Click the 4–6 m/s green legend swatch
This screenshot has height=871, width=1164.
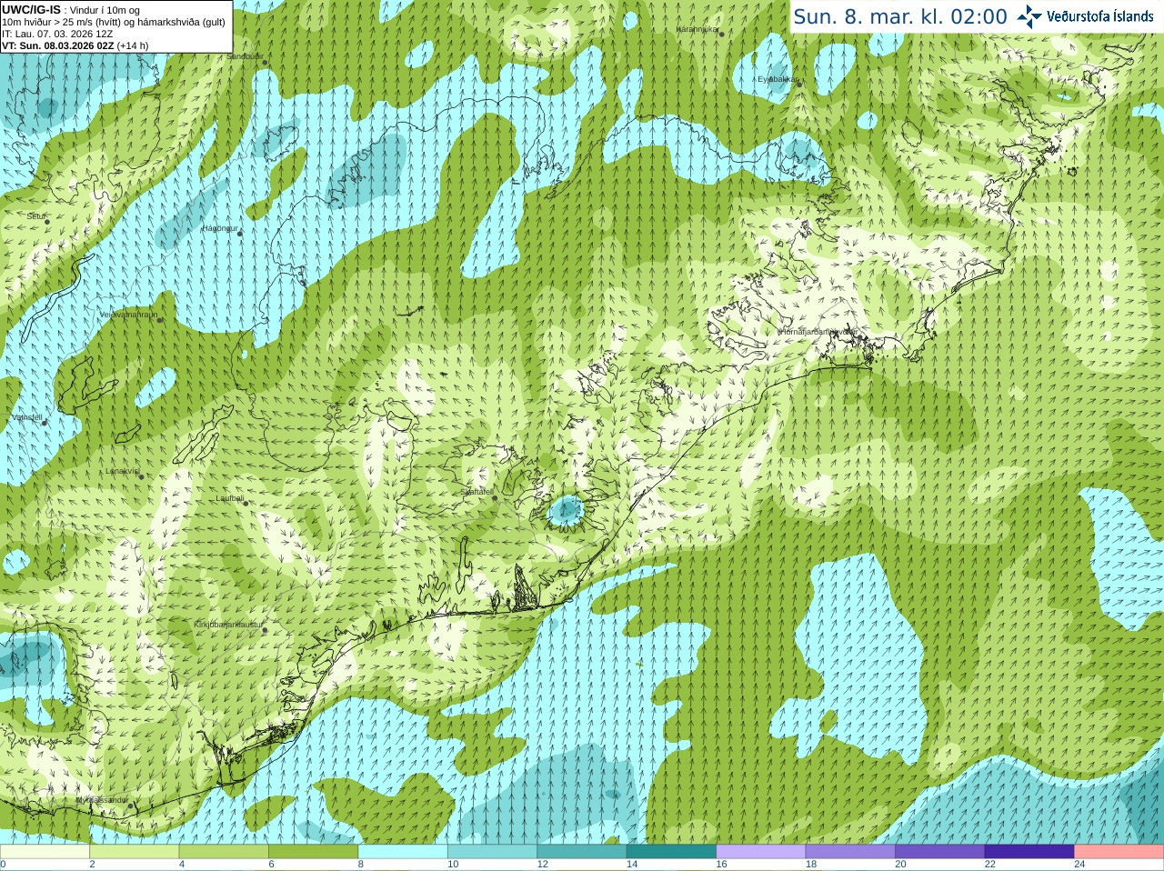tap(224, 852)
